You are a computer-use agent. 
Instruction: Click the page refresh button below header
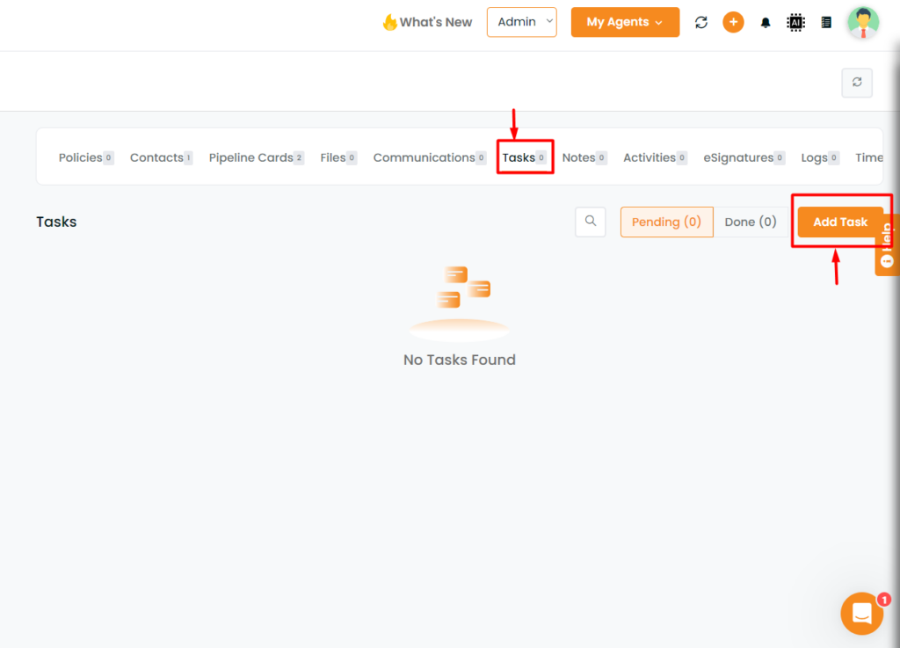click(857, 83)
